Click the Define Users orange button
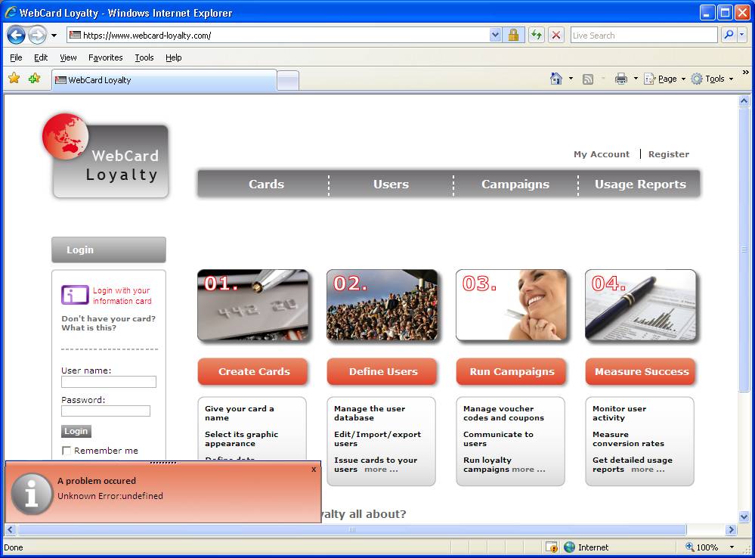Viewport: 755px width, 558px height. coord(382,371)
